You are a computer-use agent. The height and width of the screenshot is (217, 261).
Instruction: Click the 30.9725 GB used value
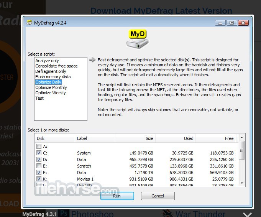click(182, 153)
